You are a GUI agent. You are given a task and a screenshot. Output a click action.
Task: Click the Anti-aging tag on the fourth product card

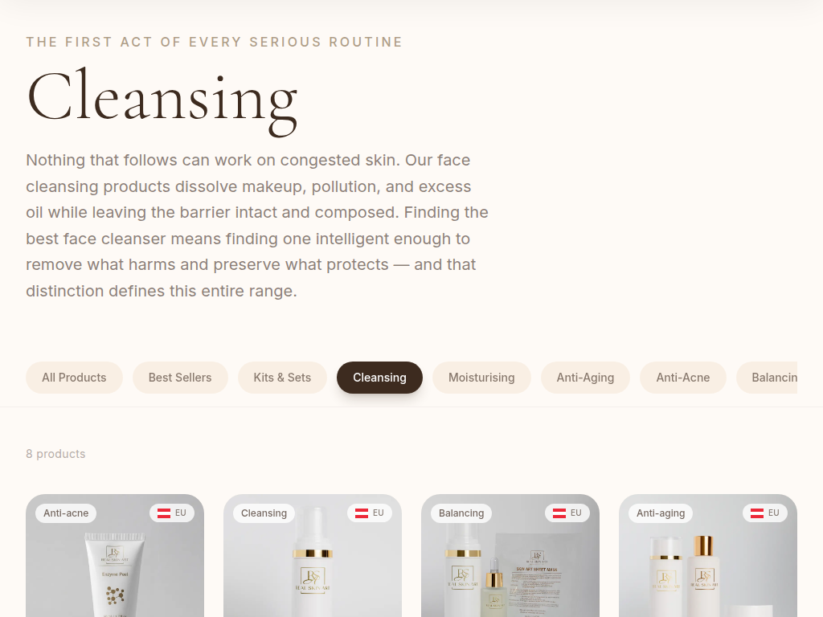pyautogui.click(x=661, y=513)
